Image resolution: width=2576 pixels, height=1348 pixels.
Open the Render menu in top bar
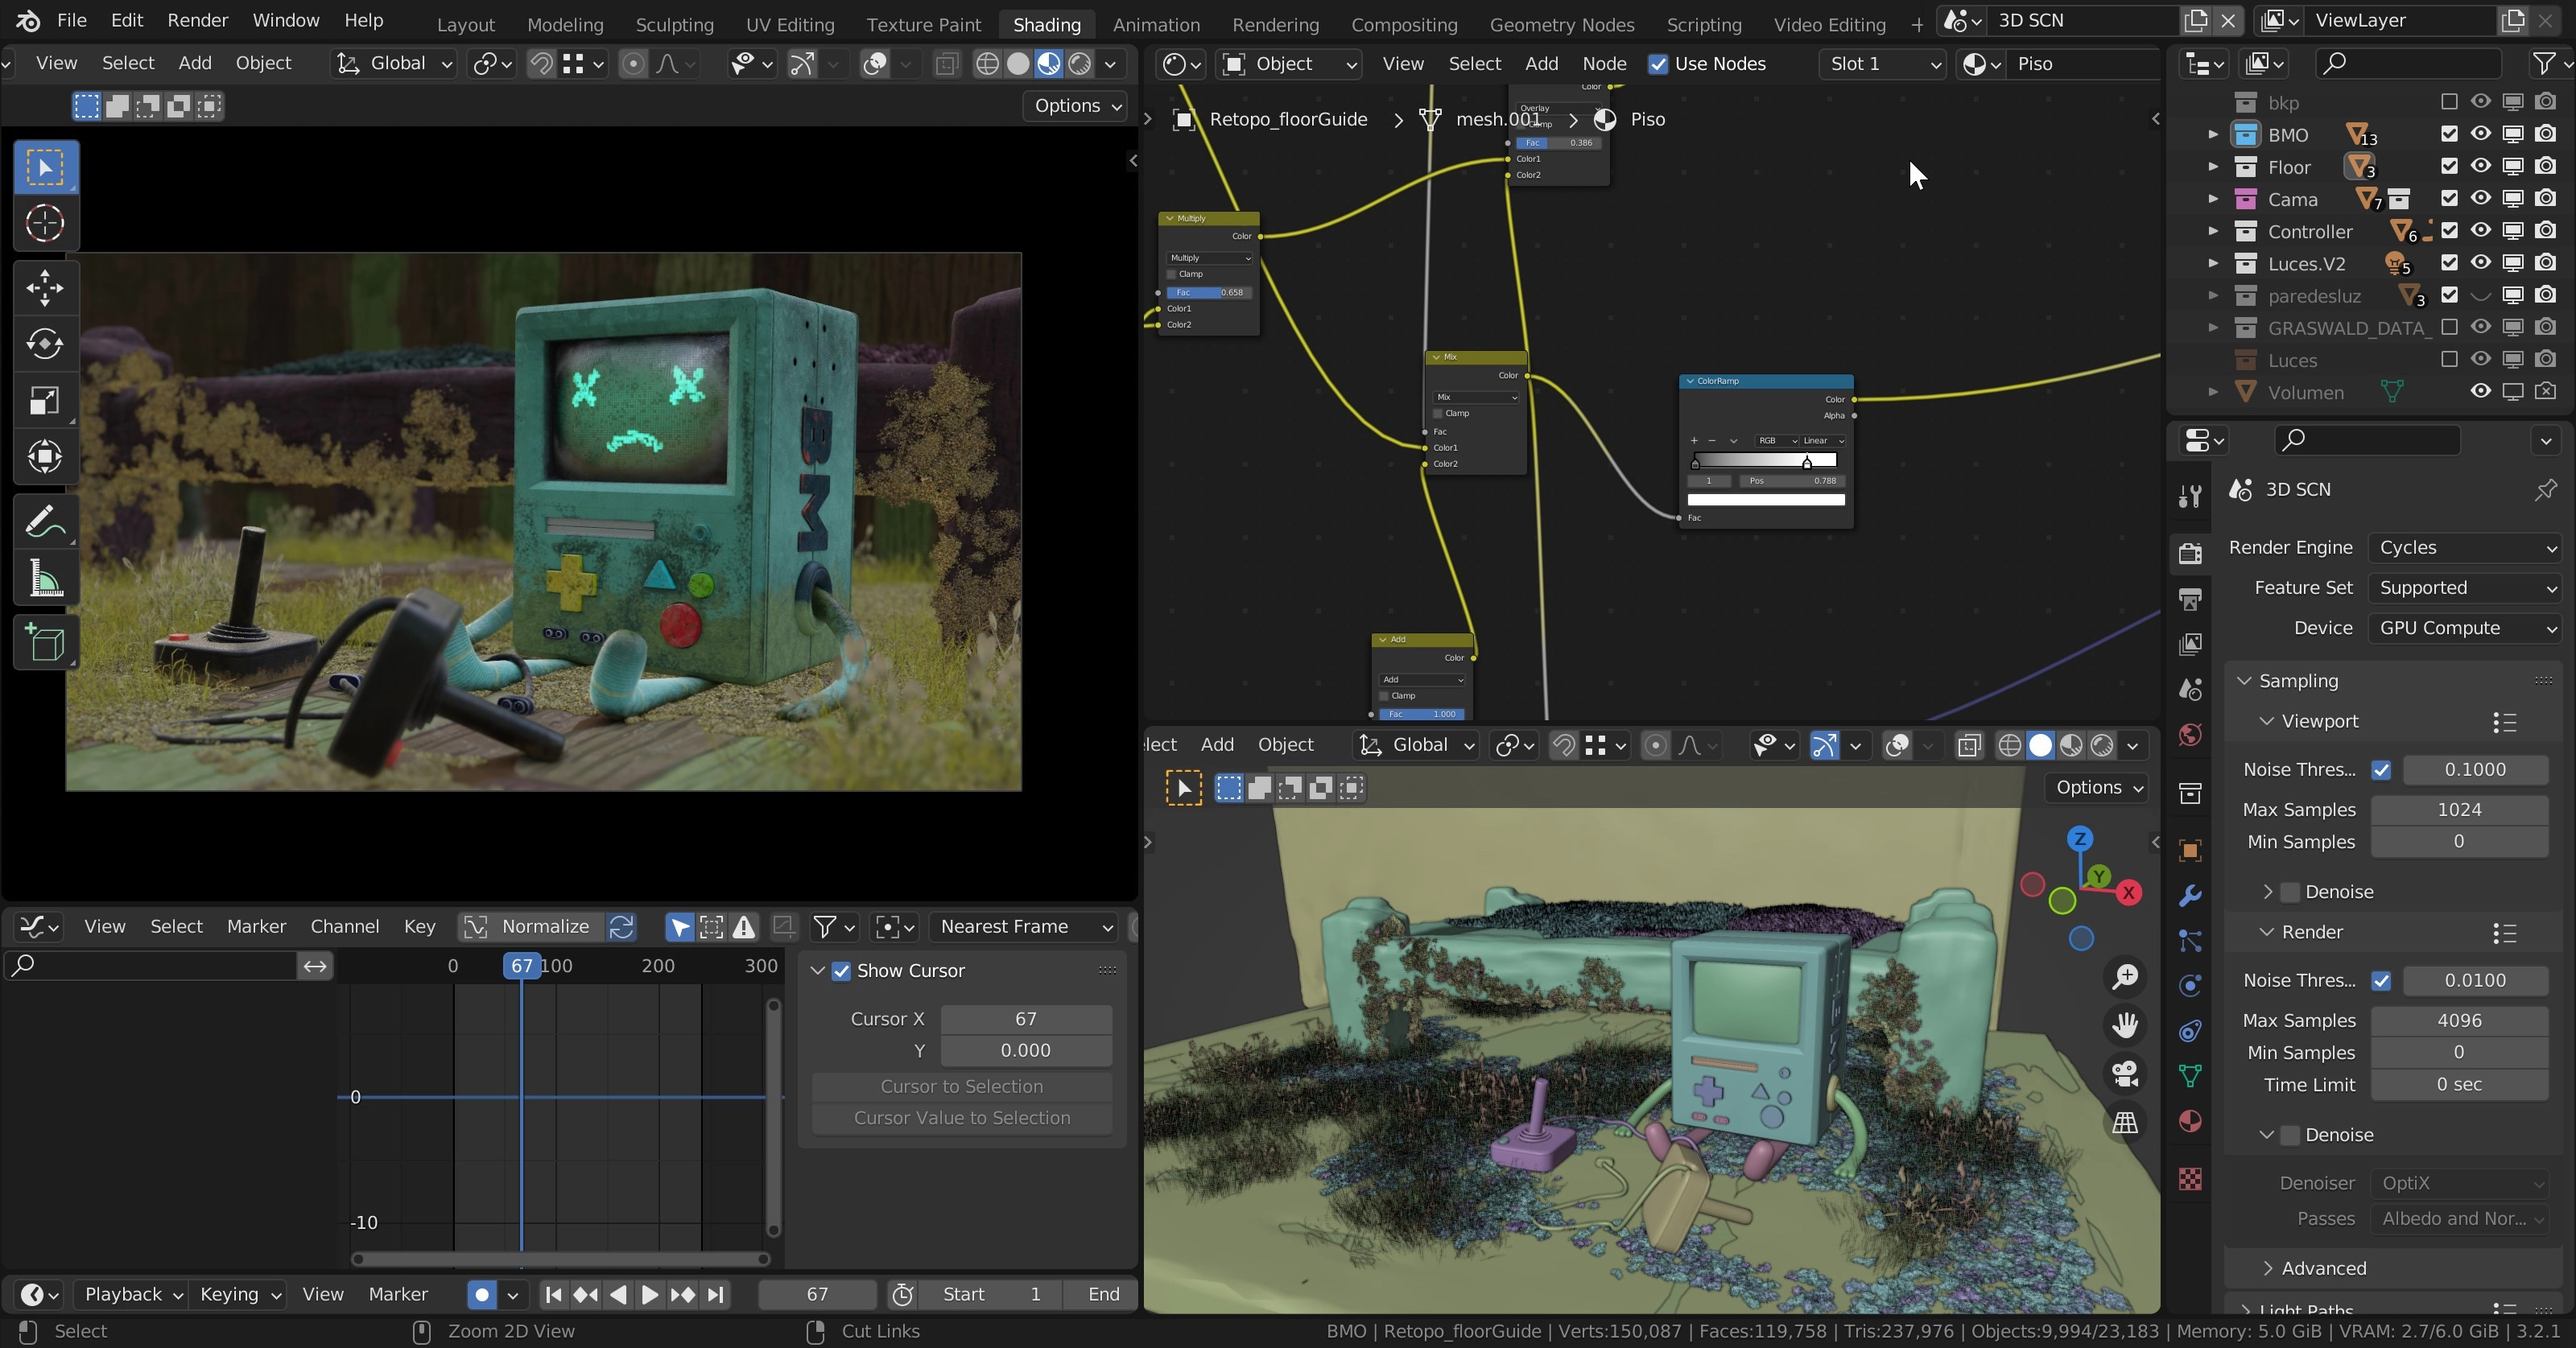tap(197, 20)
